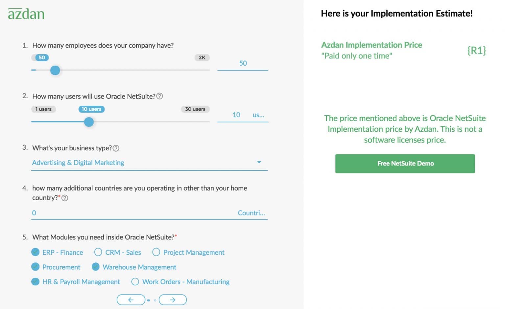Click the employee number input showing 50
The image size is (505, 309).
[243, 63]
